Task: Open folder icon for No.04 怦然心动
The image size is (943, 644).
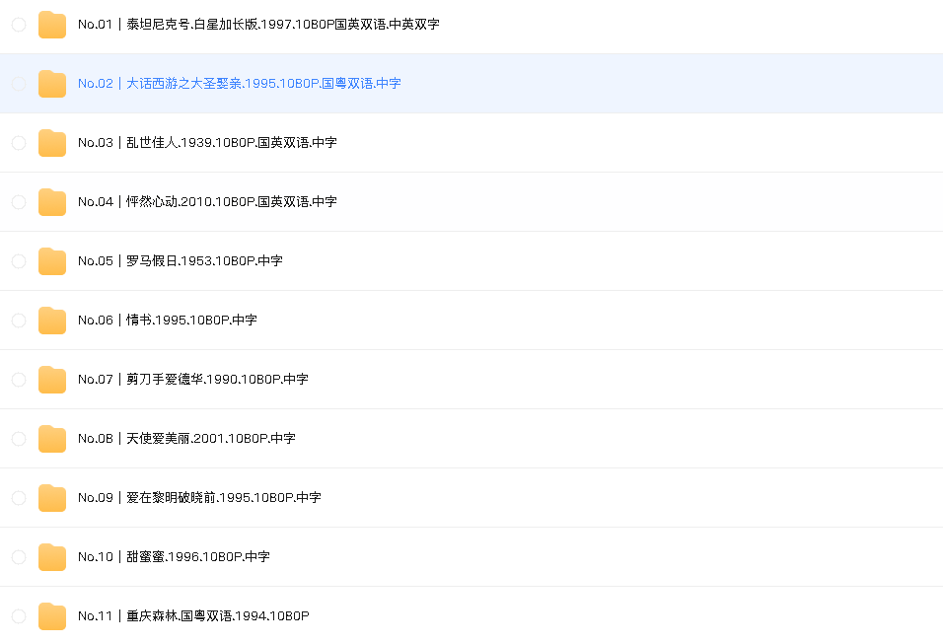Action: [x=52, y=202]
